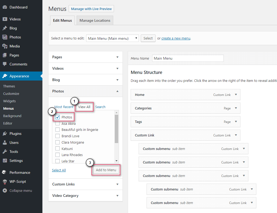
Task: Click the Performance cube icon
Action: pos(4,172)
